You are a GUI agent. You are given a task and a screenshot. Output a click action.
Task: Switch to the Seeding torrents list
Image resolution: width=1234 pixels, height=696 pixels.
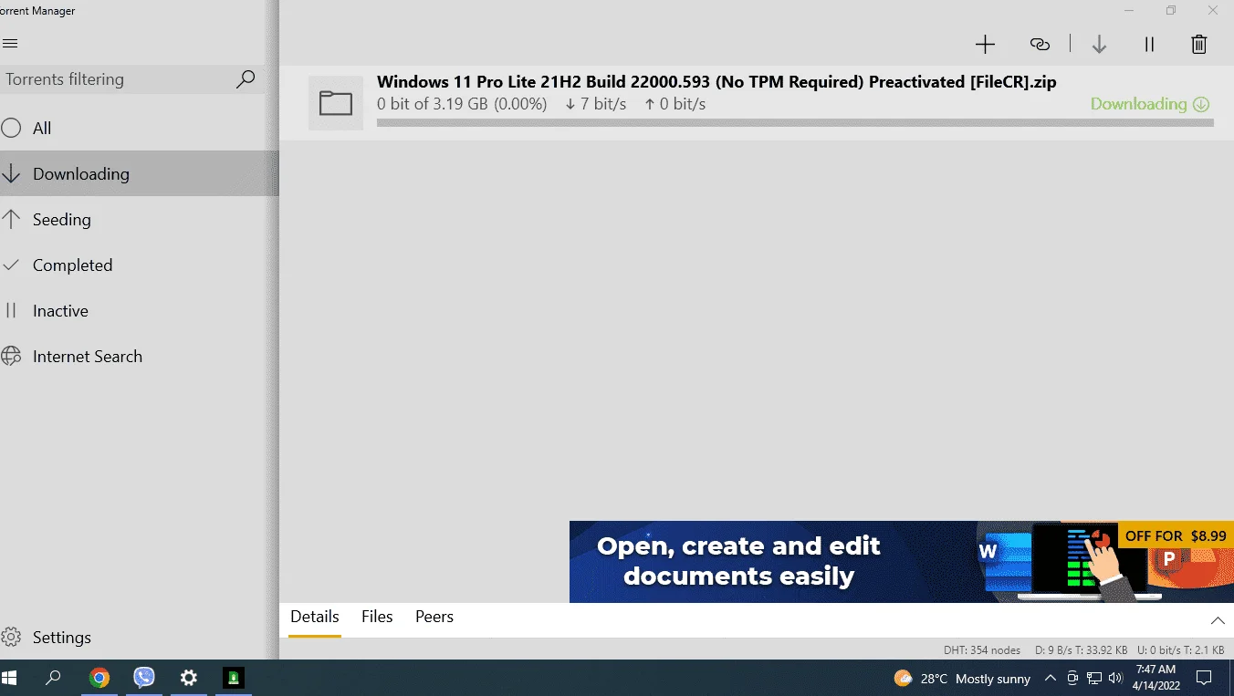tap(139, 220)
